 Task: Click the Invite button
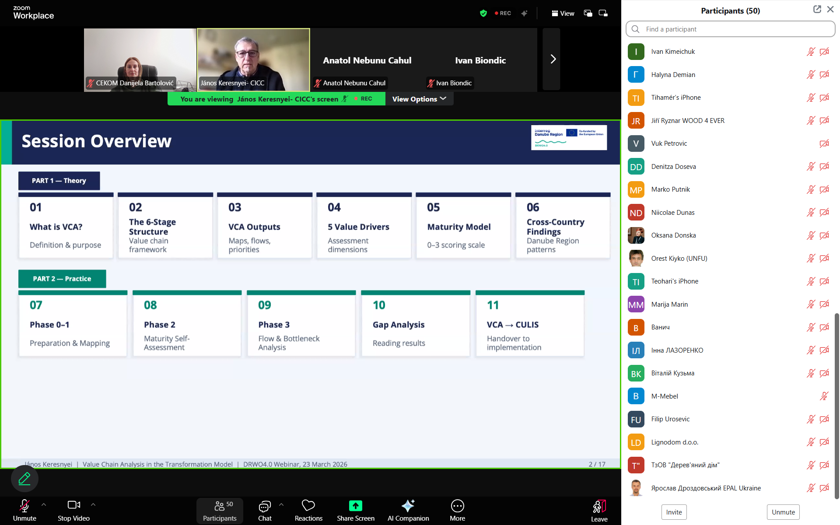pyautogui.click(x=674, y=512)
